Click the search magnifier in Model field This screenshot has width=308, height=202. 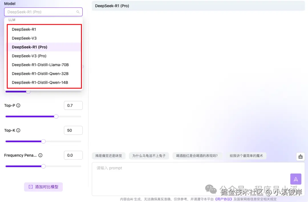pos(78,12)
